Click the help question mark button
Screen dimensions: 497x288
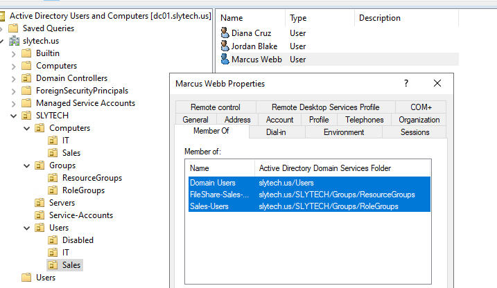[x=406, y=83]
